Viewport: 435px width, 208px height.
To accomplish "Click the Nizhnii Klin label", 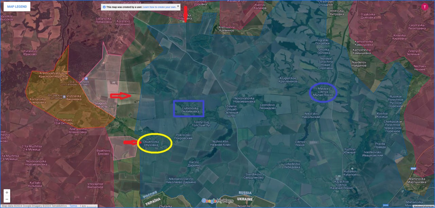I will 220,143.
